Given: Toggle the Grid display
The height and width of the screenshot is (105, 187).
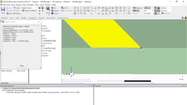Looking at the screenshot, I should click(x=147, y=8).
